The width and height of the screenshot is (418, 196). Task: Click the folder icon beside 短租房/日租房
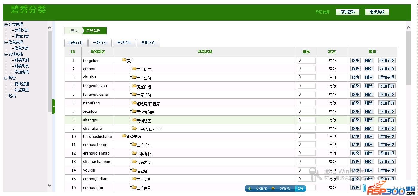coord(134,103)
